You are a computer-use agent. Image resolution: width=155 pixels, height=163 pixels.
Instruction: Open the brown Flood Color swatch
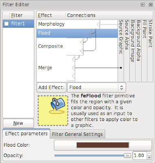[x=103, y=145]
